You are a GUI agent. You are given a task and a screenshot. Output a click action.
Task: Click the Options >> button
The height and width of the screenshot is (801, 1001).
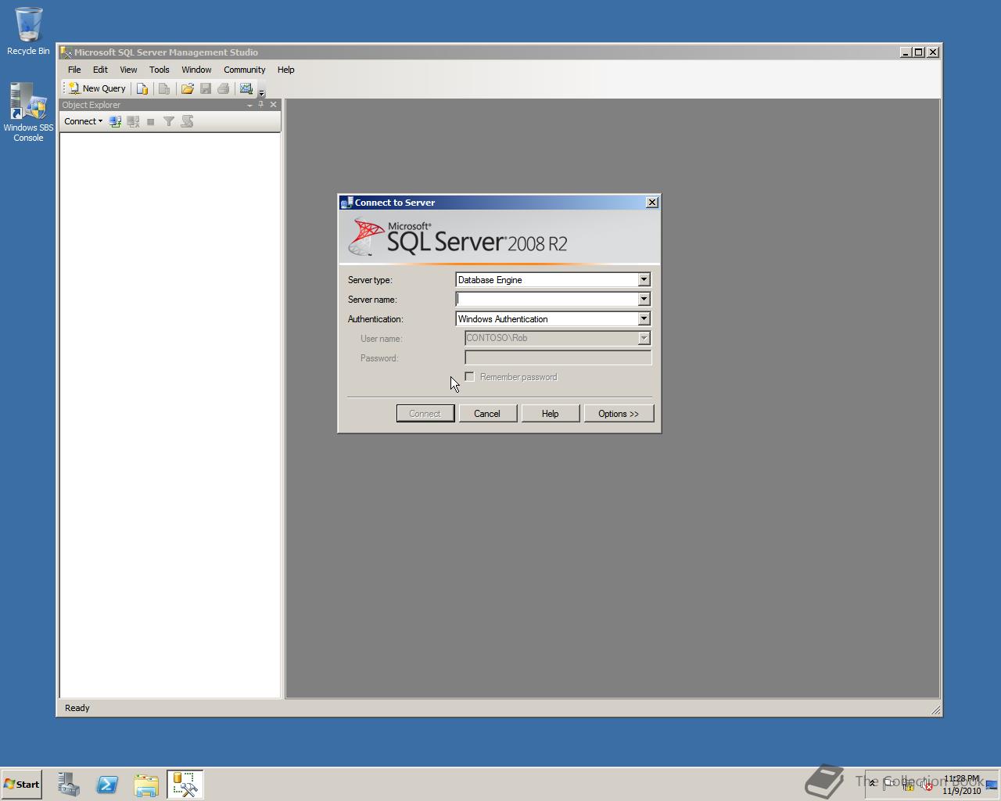pyautogui.click(x=619, y=414)
